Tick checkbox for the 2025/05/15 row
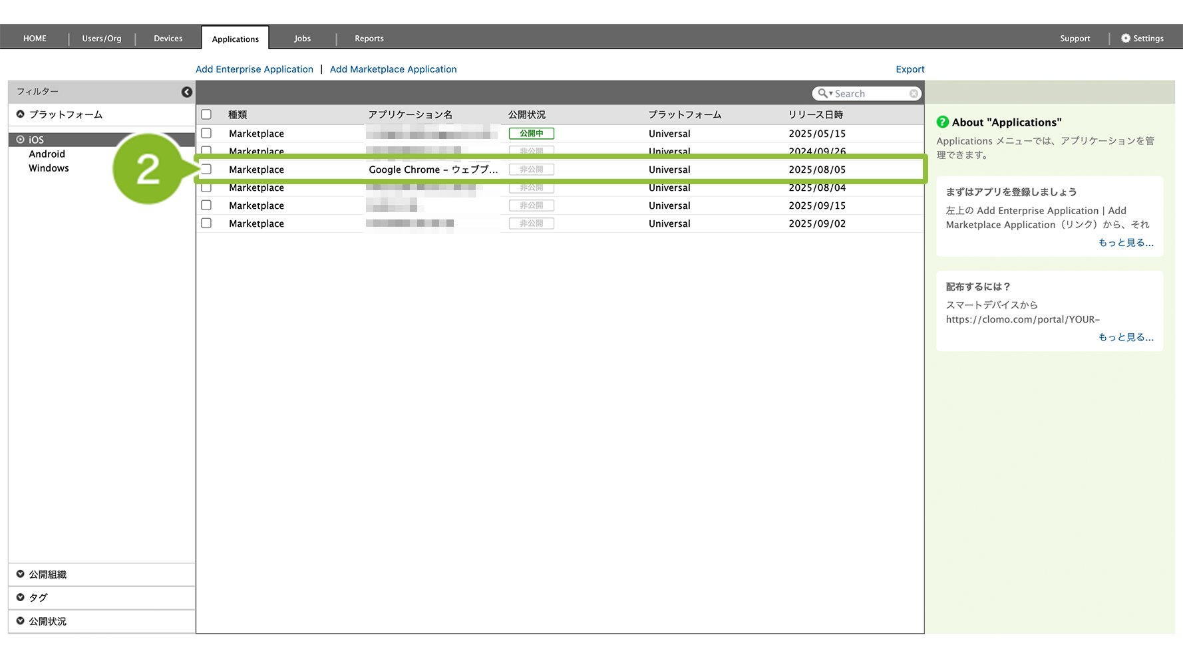Image resolution: width=1183 pixels, height=665 pixels. (x=206, y=134)
